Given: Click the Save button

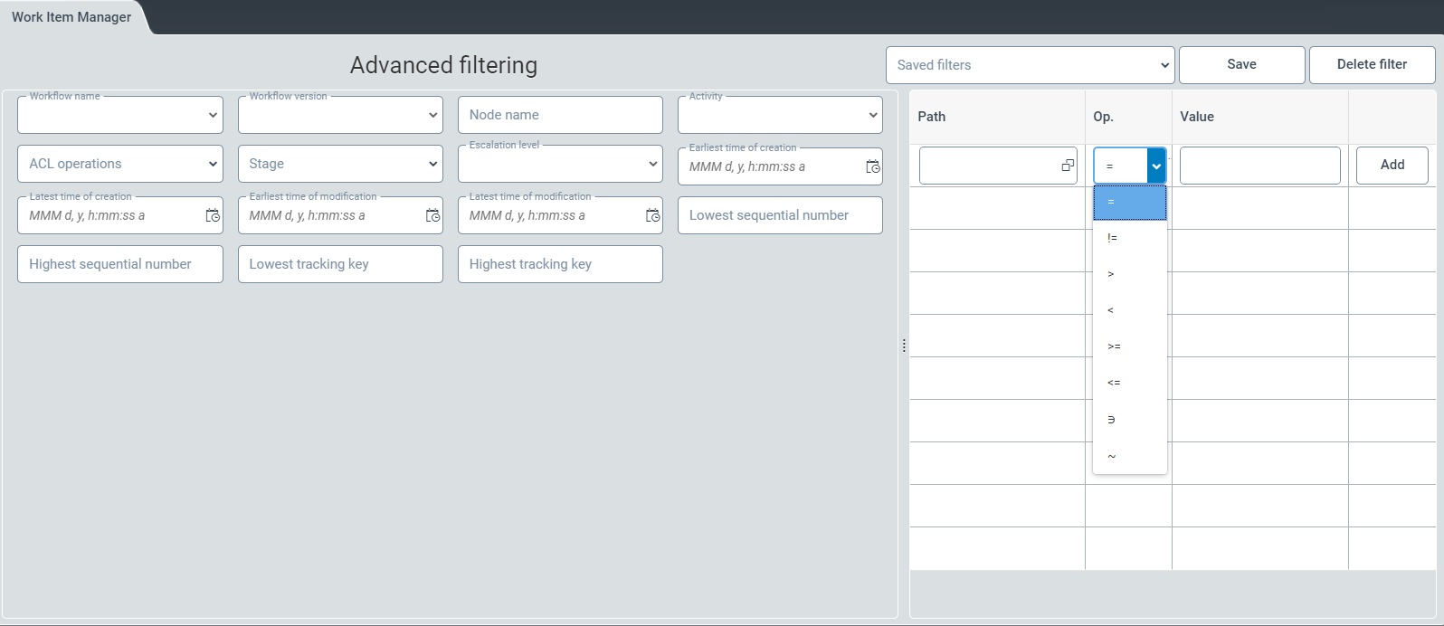Looking at the screenshot, I should click(1241, 64).
